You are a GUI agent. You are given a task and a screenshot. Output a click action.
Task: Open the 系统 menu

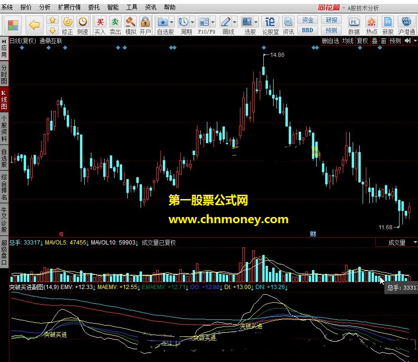click(x=7, y=8)
